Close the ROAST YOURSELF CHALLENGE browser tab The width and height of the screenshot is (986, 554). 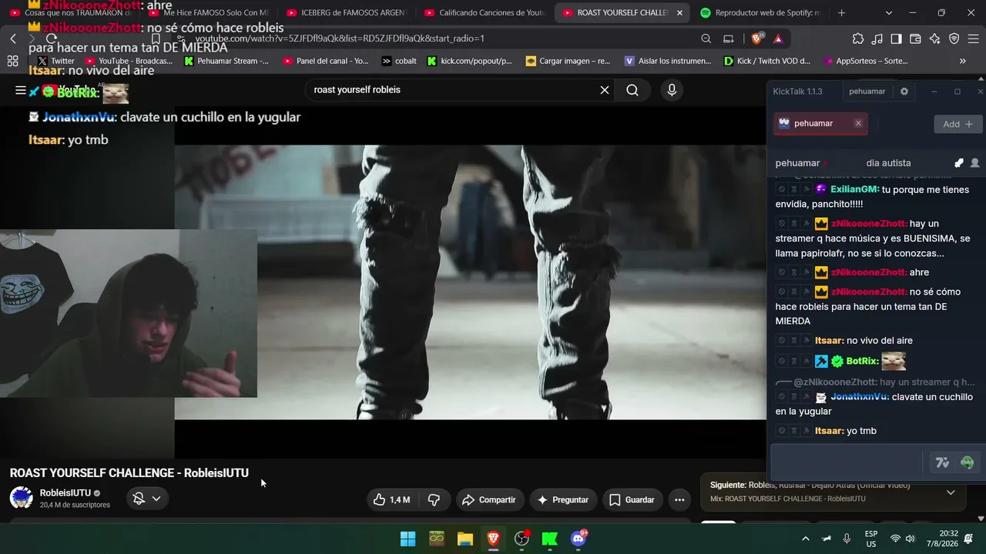(x=679, y=13)
